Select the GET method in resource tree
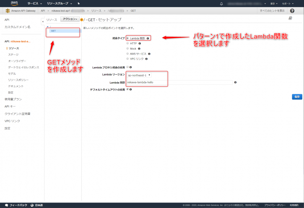304x208 pixels. [53, 31]
